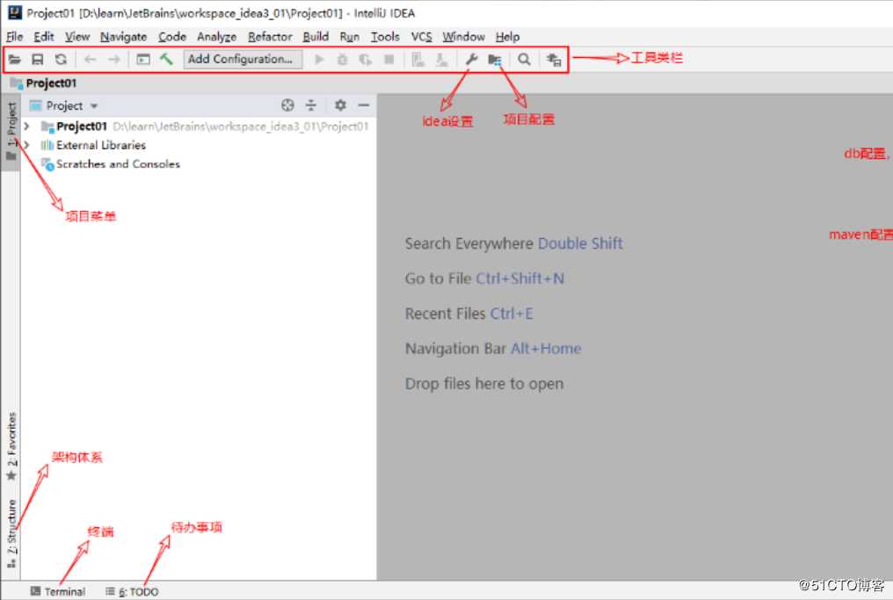Click the VCS commit toolbar icon

point(441,59)
